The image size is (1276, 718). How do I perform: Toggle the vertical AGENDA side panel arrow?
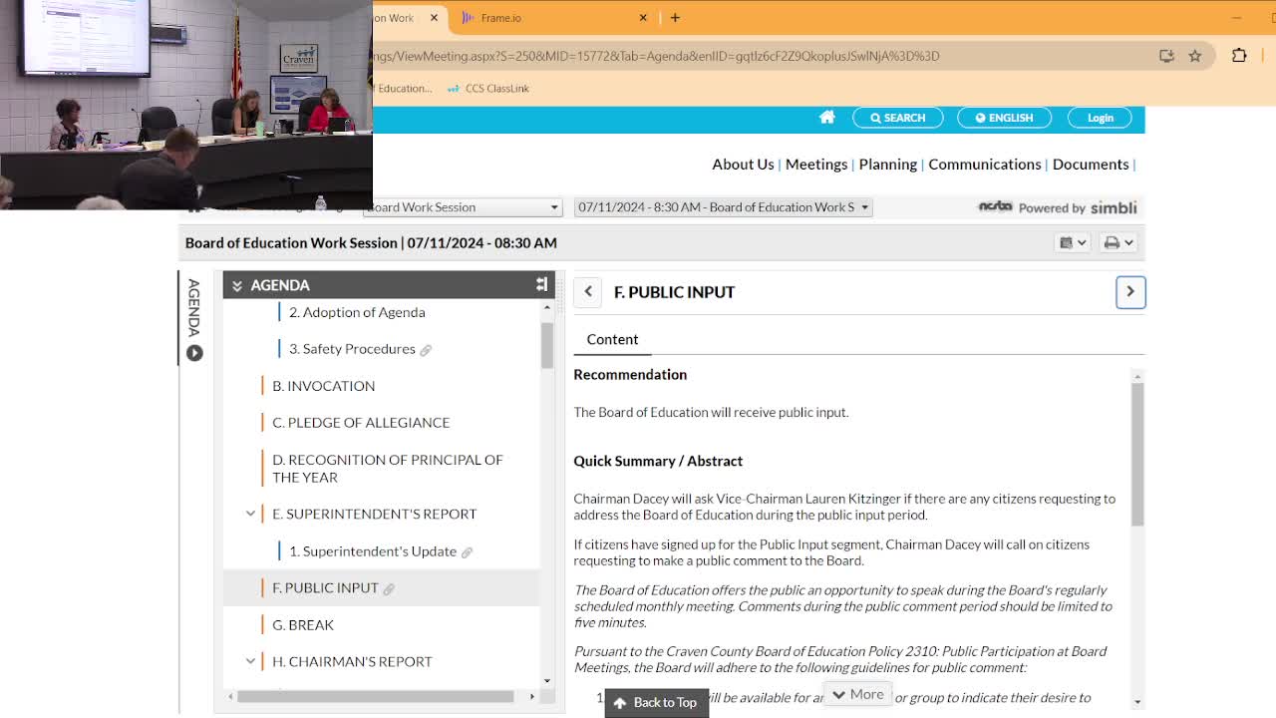[x=194, y=353]
